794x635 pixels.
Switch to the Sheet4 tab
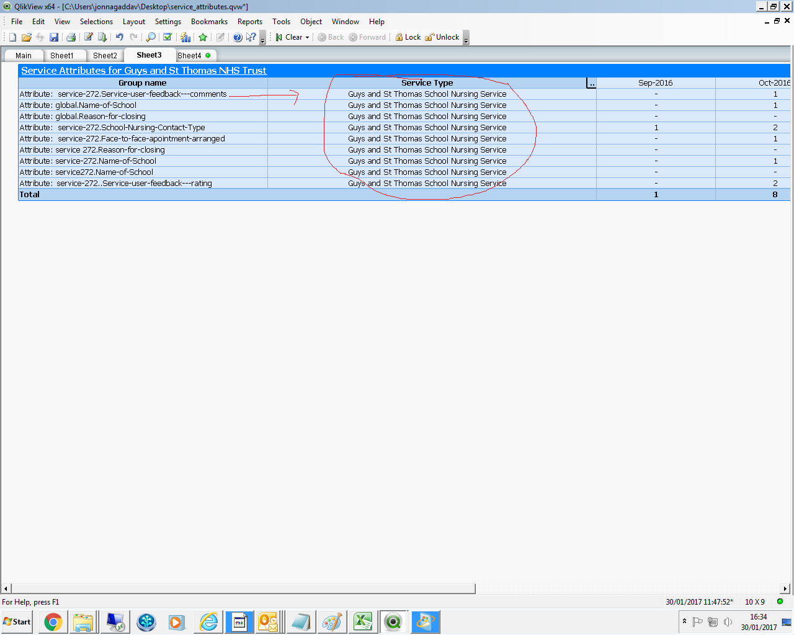click(194, 56)
